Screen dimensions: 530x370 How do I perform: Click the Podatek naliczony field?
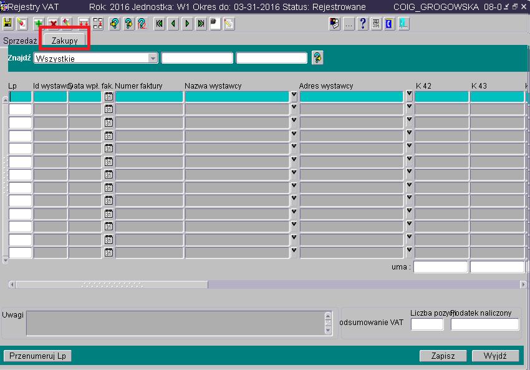[x=484, y=324]
